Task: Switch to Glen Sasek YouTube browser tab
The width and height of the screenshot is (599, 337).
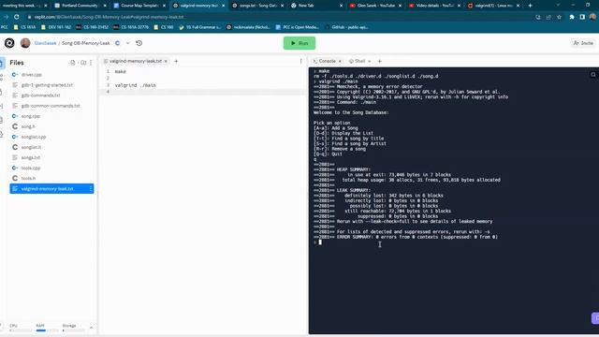Action: pyautogui.click(x=376, y=6)
